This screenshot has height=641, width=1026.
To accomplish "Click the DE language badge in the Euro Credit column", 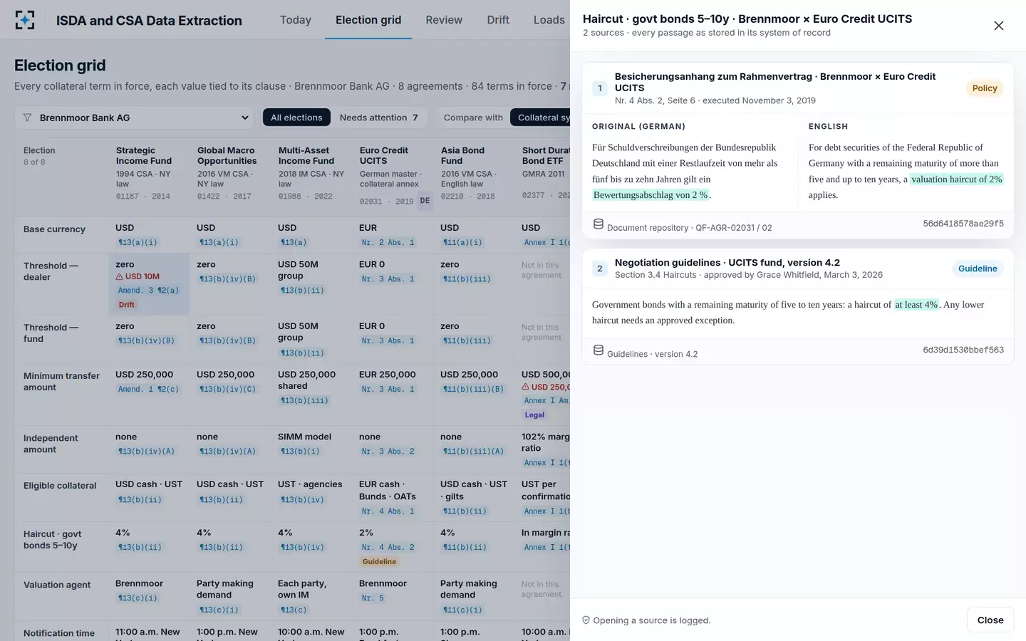I will click(425, 201).
